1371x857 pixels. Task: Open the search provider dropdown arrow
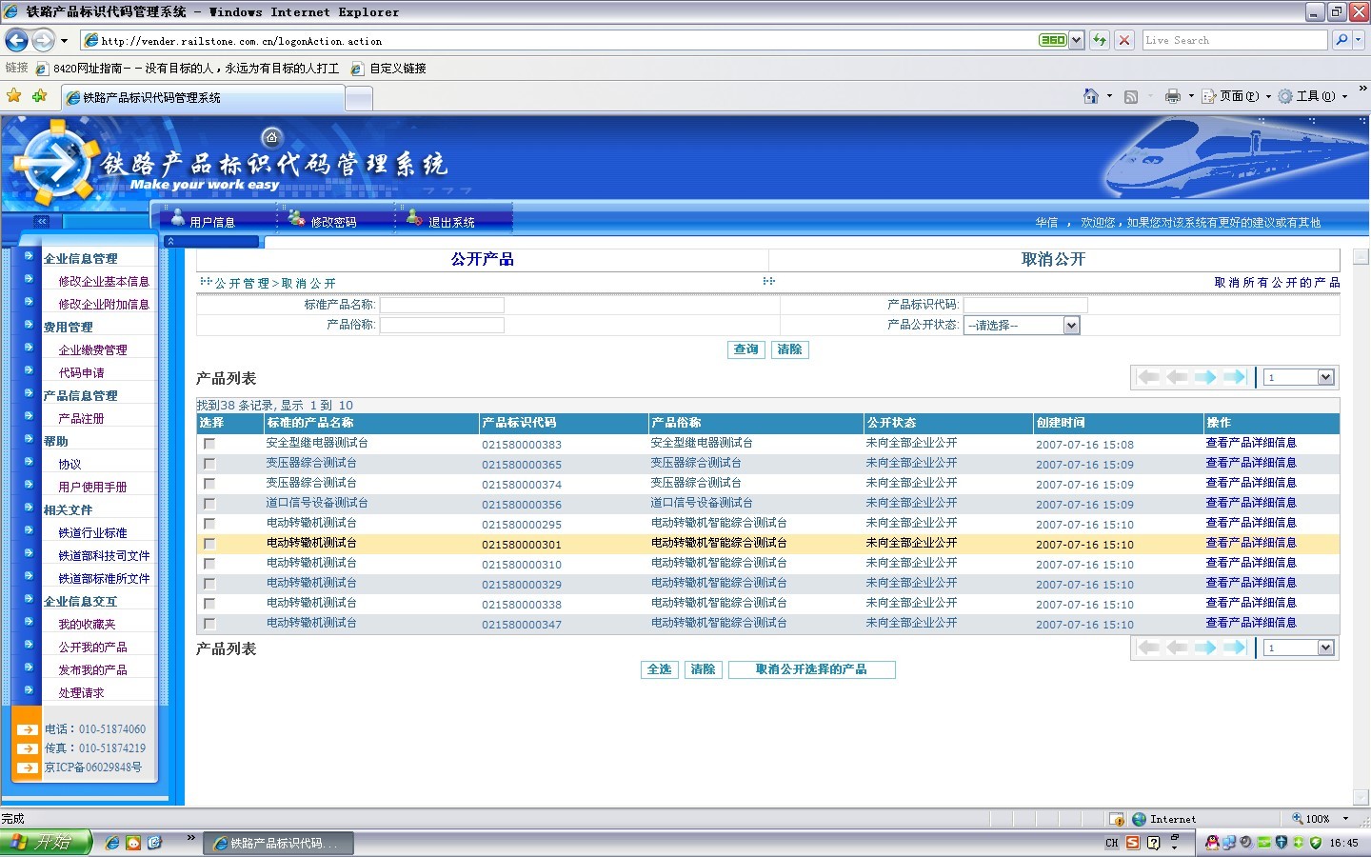click(1359, 40)
